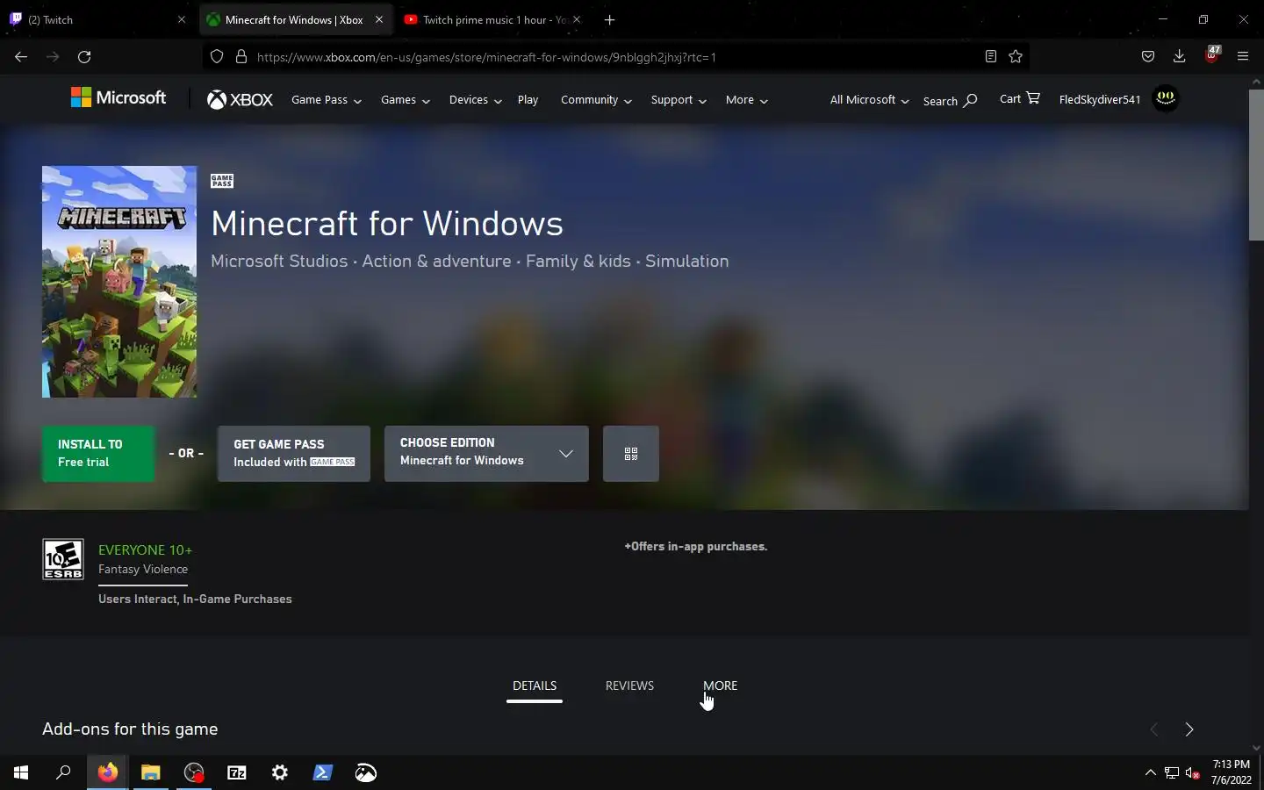Open Simulation genre link
The image size is (1264, 790).
click(x=686, y=261)
